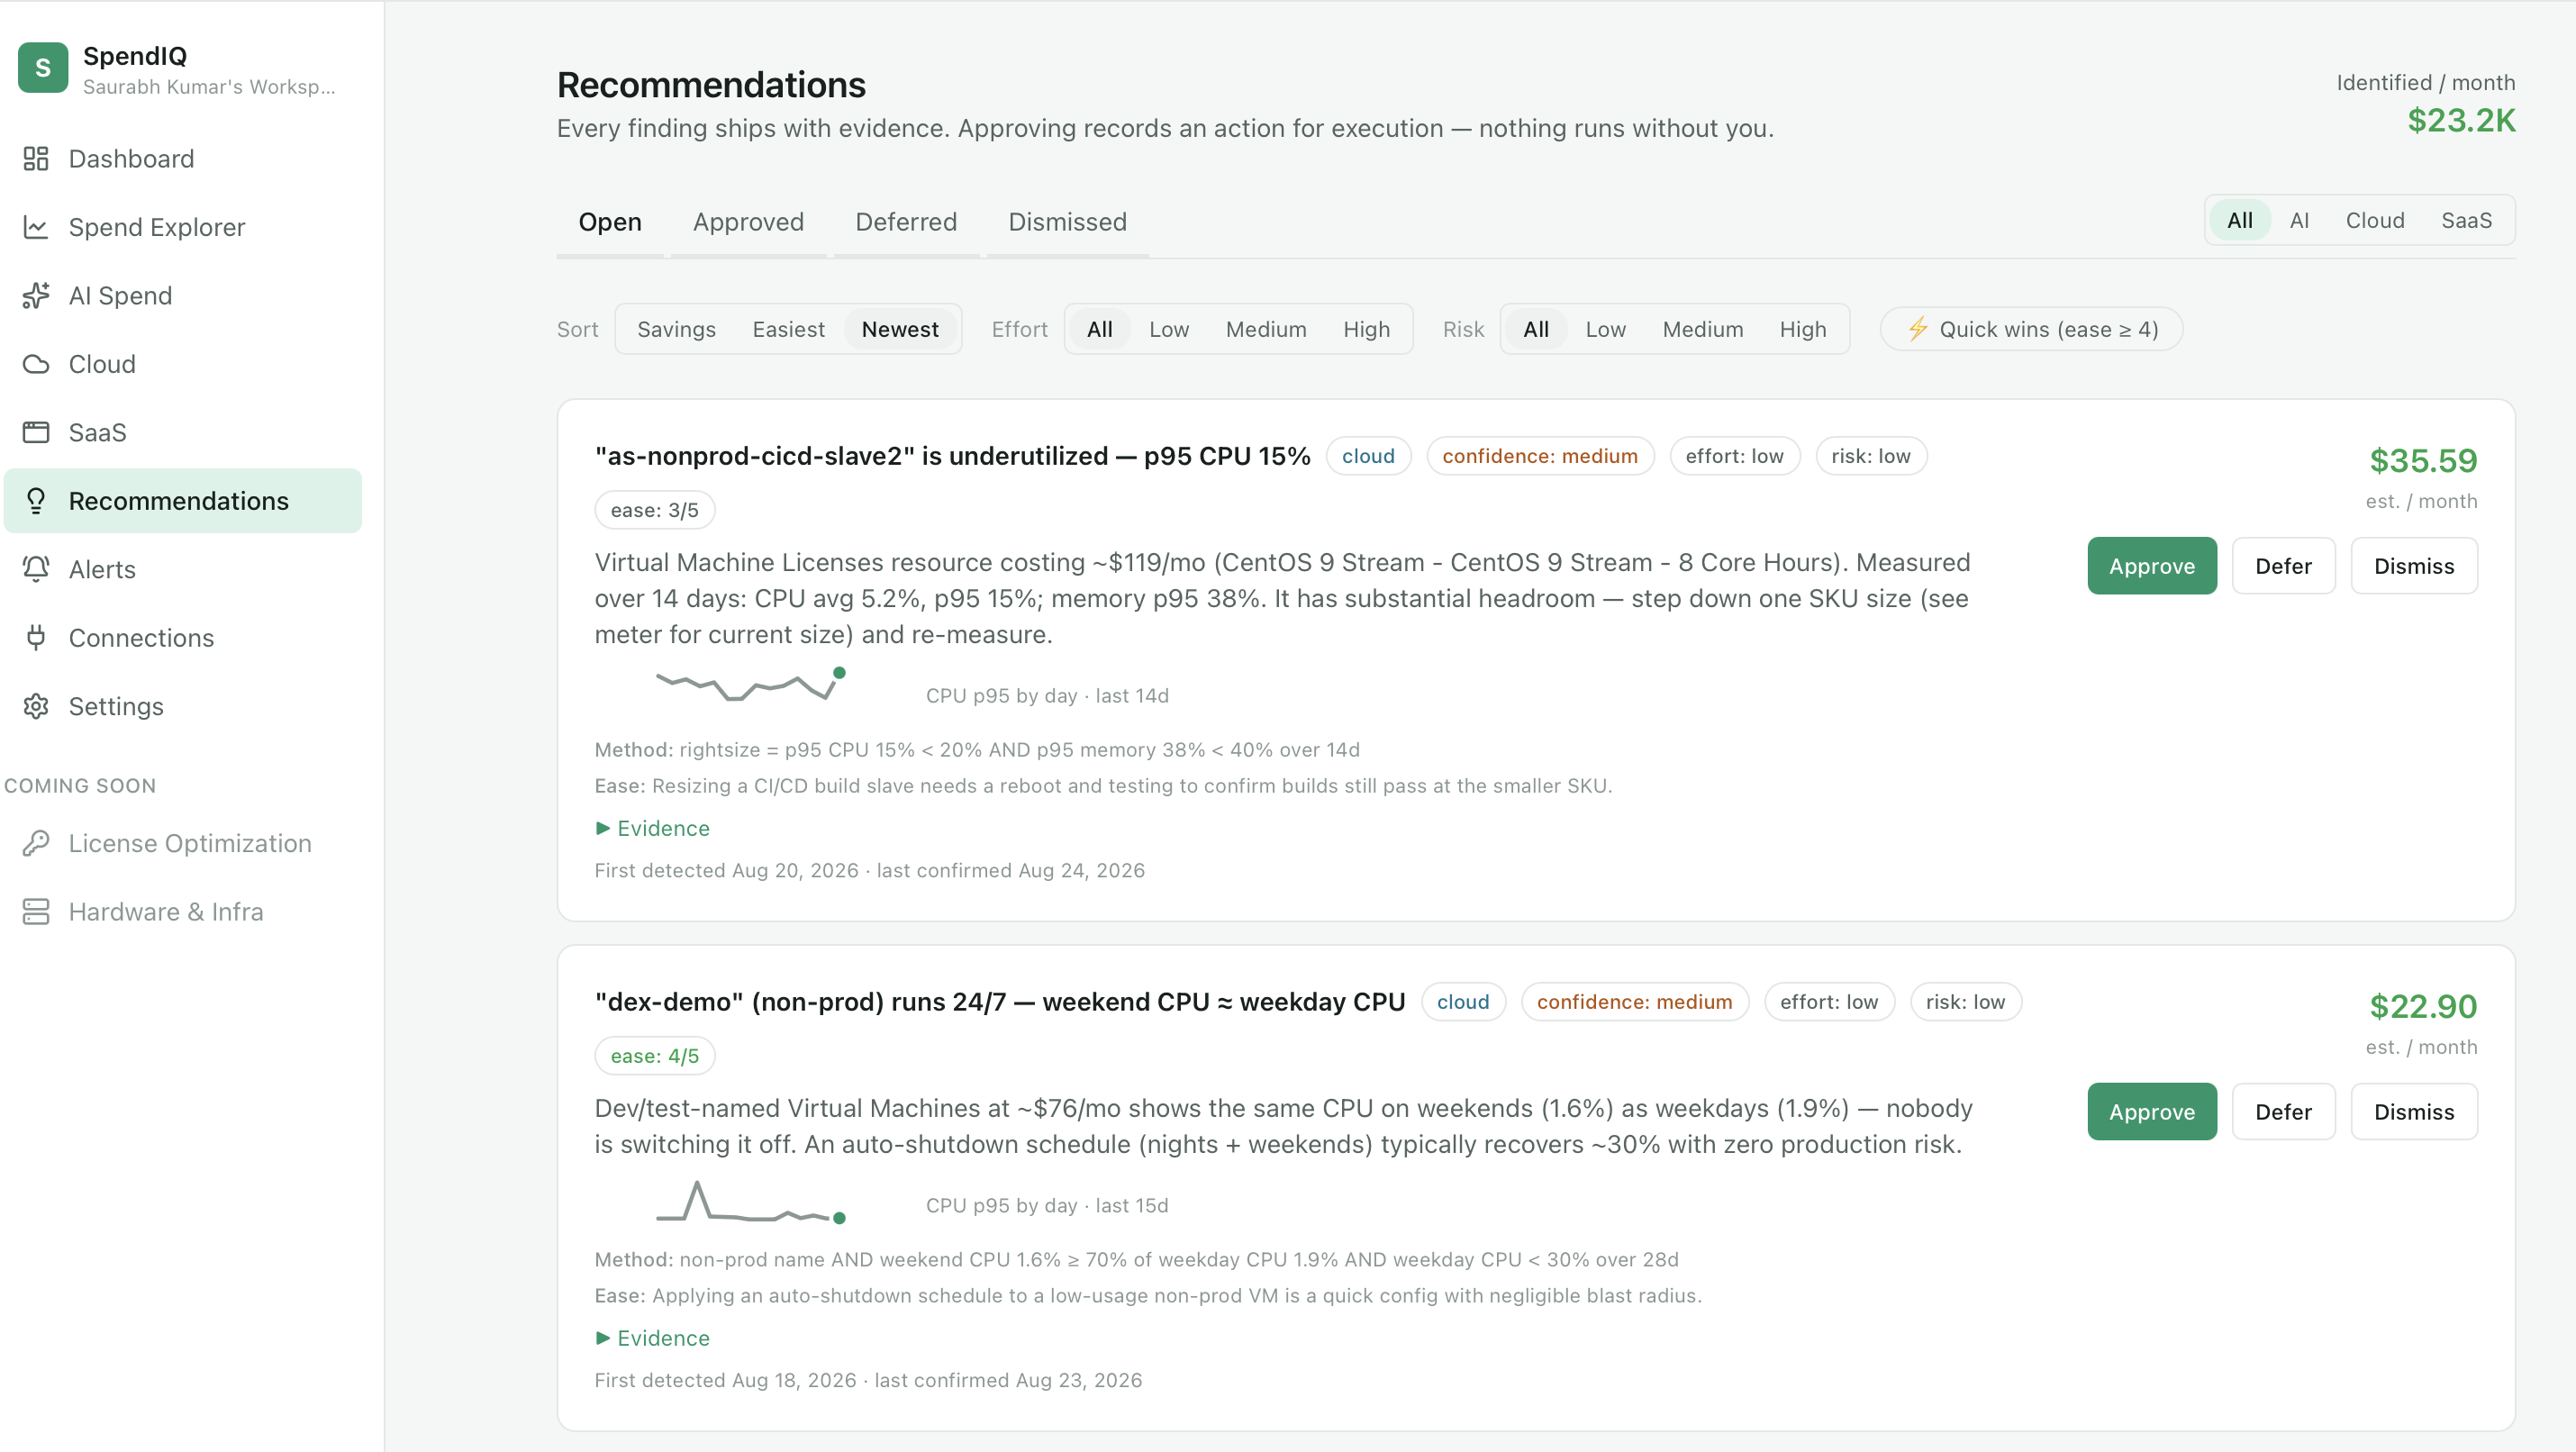This screenshot has height=1452, width=2576.
Task: Click the SpendIQ workspace logo
Action: 43,68
